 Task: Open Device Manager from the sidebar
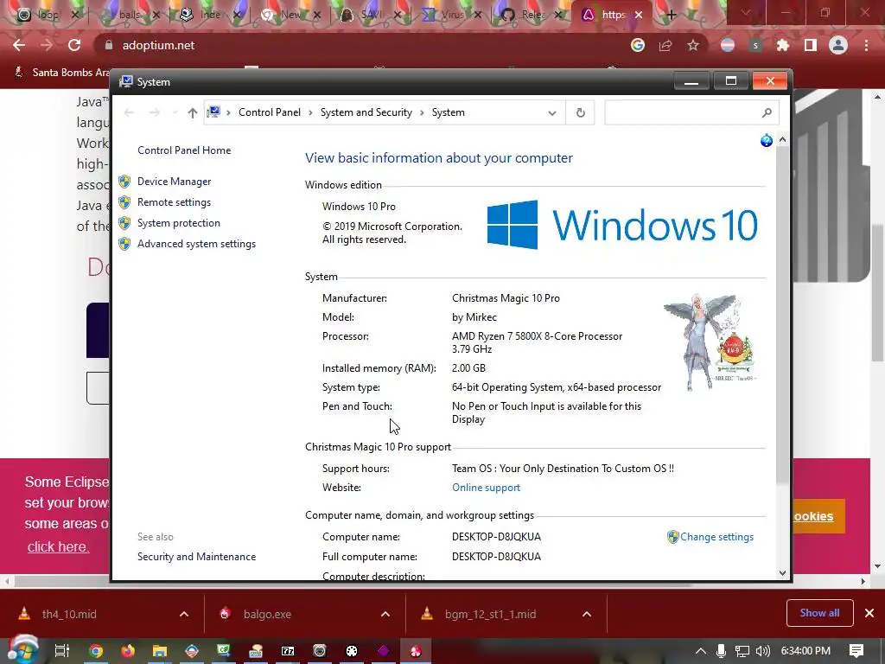pos(174,182)
